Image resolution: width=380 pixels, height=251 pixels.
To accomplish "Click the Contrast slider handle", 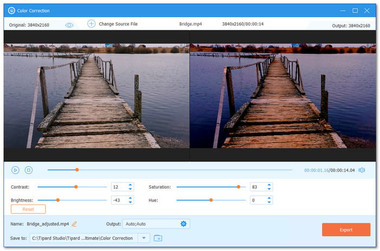I will click(76, 187).
